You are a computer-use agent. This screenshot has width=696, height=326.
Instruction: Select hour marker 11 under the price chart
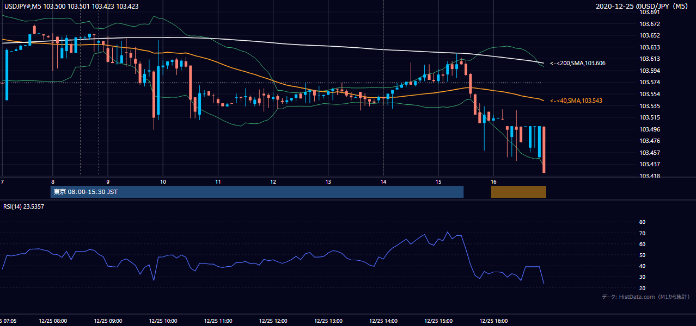218,181
